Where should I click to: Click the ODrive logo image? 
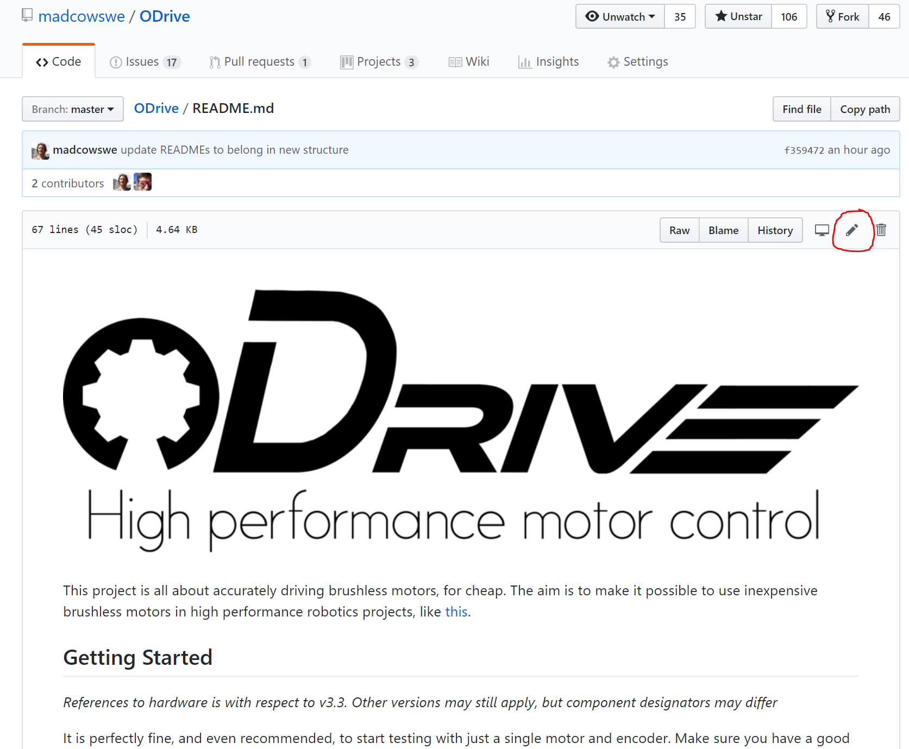[x=461, y=421]
